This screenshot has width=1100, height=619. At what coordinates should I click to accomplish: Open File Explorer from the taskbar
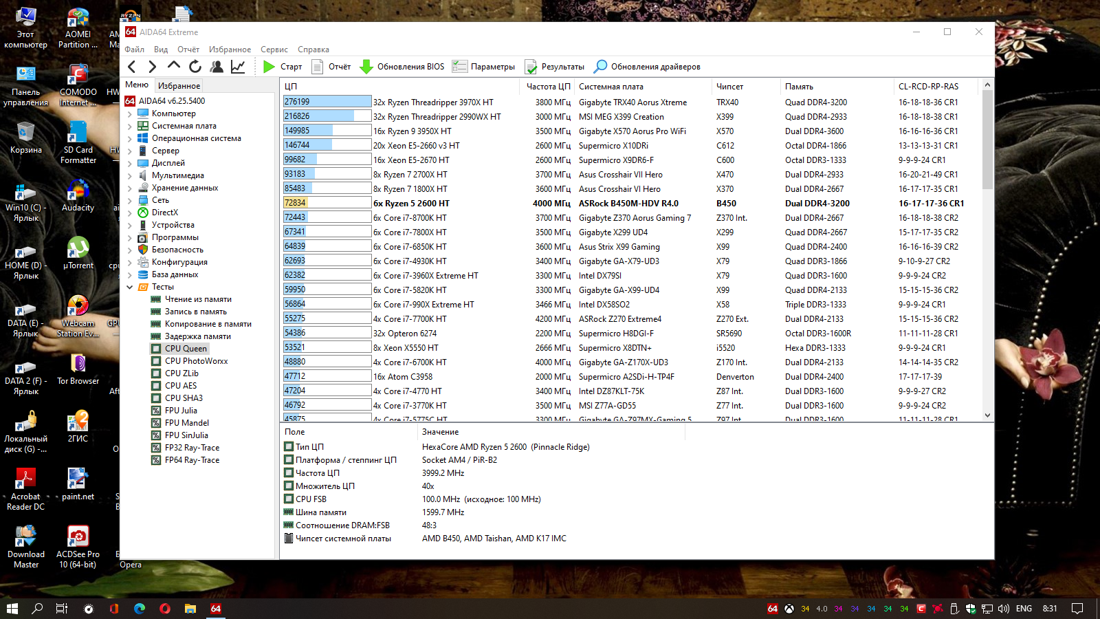click(x=190, y=609)
